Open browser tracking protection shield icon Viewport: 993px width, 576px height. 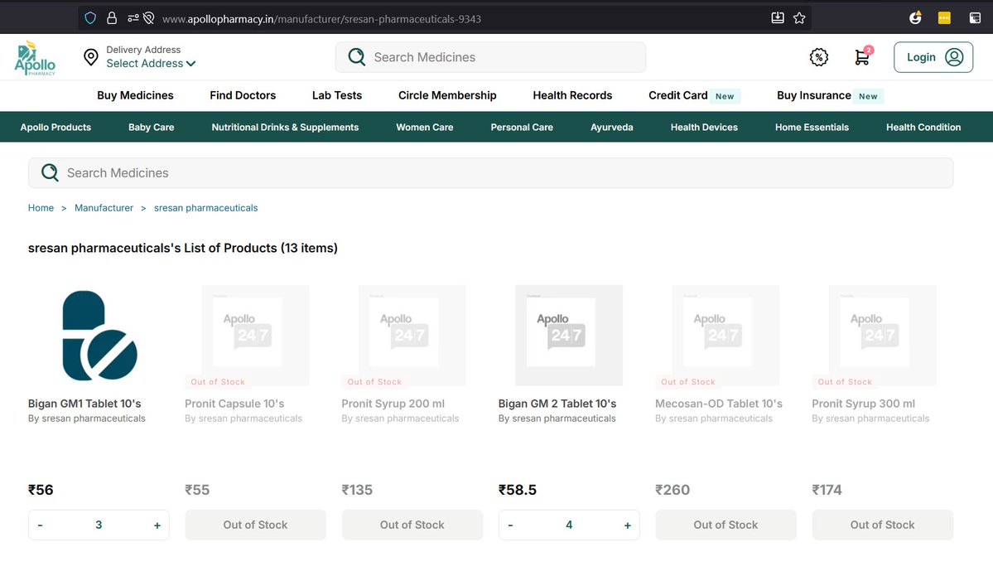(90, 18)
